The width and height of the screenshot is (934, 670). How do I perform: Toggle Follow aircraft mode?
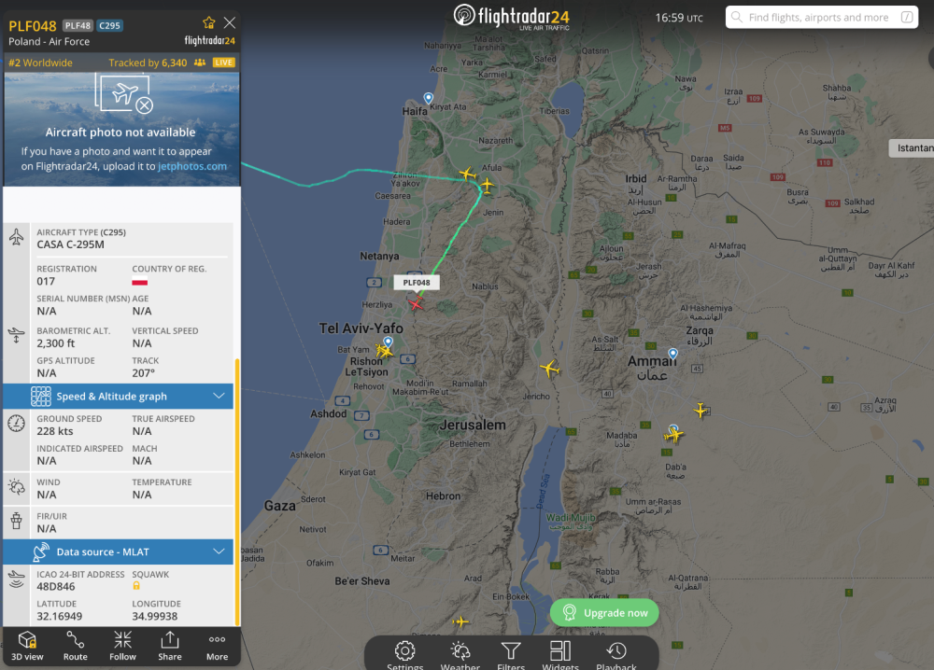(122, 646)
